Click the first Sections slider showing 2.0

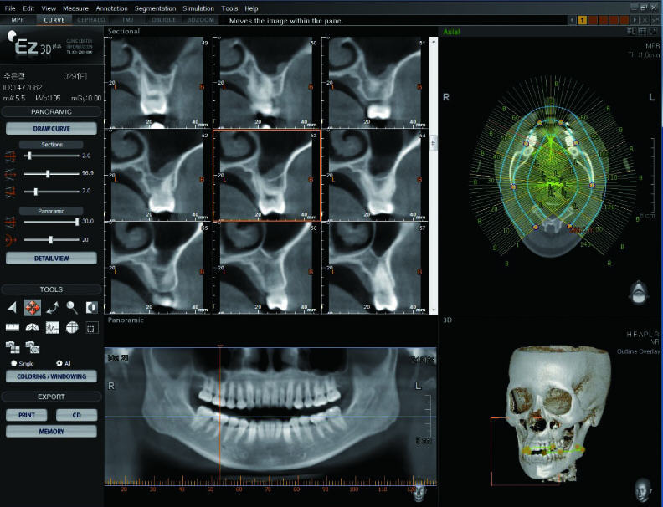(x=52, y=156)
